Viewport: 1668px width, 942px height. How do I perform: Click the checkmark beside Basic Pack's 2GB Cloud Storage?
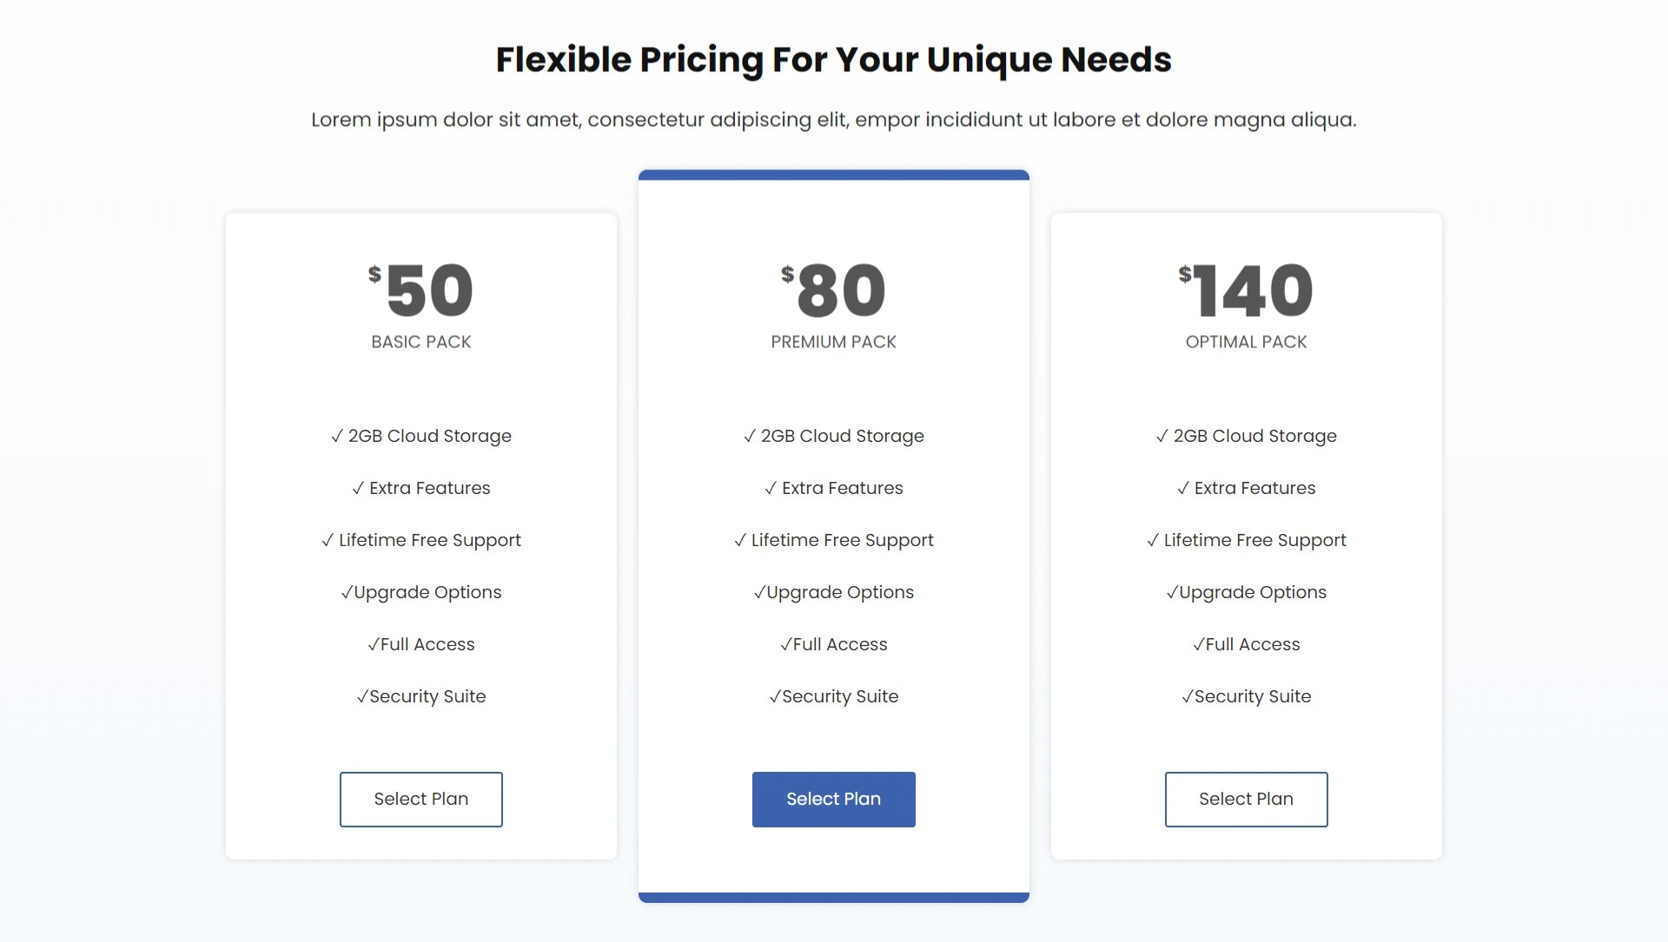(x=337, y=436)
